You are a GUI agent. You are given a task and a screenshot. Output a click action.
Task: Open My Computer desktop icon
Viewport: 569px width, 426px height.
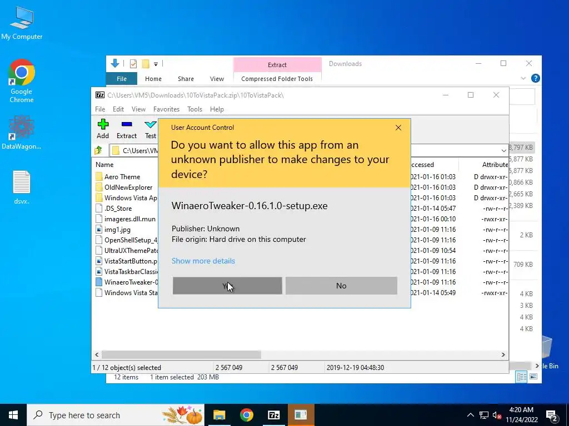click(22, 23)
